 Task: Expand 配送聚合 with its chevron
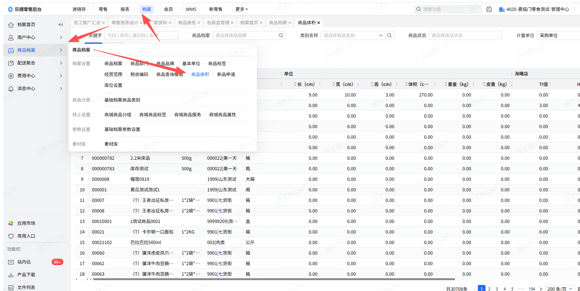click(x=61, y=63)
